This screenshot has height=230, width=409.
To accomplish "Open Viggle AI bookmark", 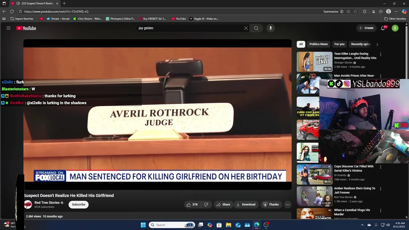I will click(204, 19).
